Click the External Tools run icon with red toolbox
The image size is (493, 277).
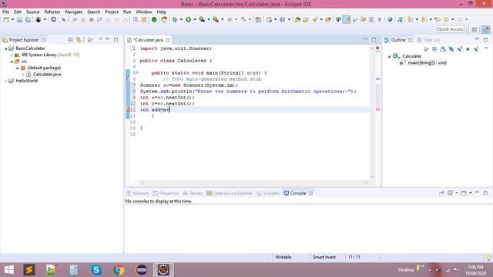(216, 19)
